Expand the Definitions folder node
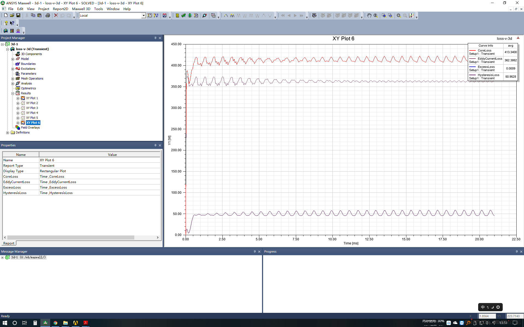This screenshot has width=524, height=327. (8, 132)
